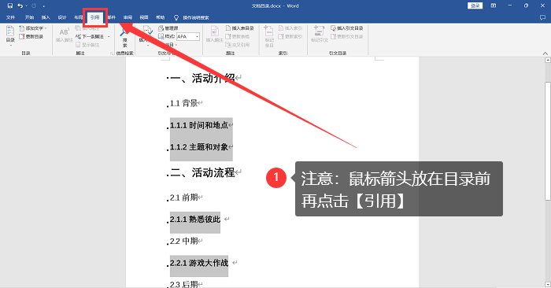Collapse the ribbon with the chevron arrow
Viewport: 551px width, 288px height.
[x=545, y=54]
